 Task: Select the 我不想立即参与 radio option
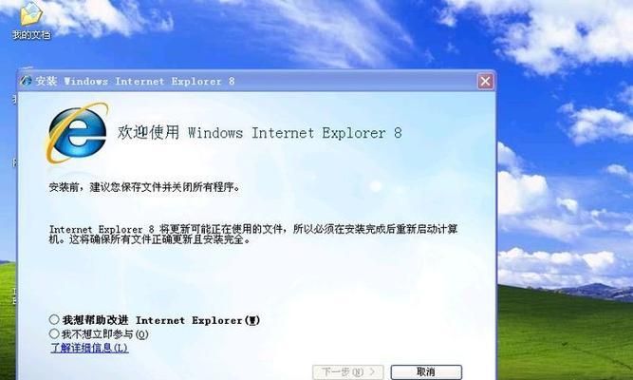click(x=54, y=333)
